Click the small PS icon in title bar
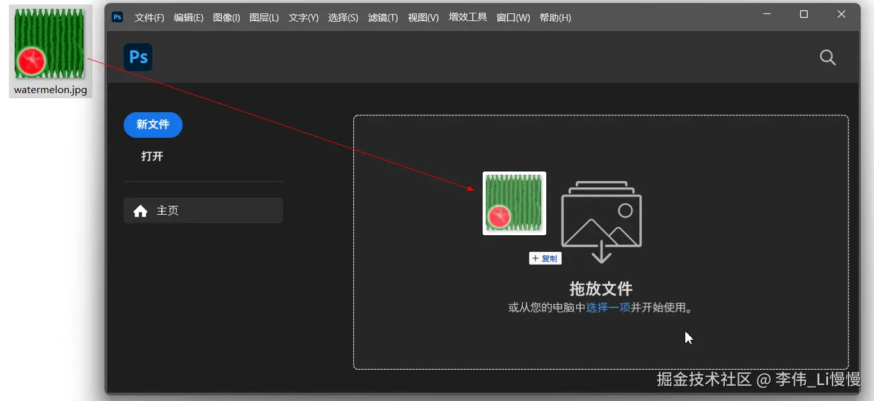 tap(117, 17)
